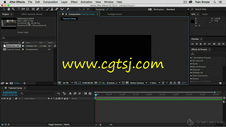
Task: Open the Animation menu
Action: point(86,2)
